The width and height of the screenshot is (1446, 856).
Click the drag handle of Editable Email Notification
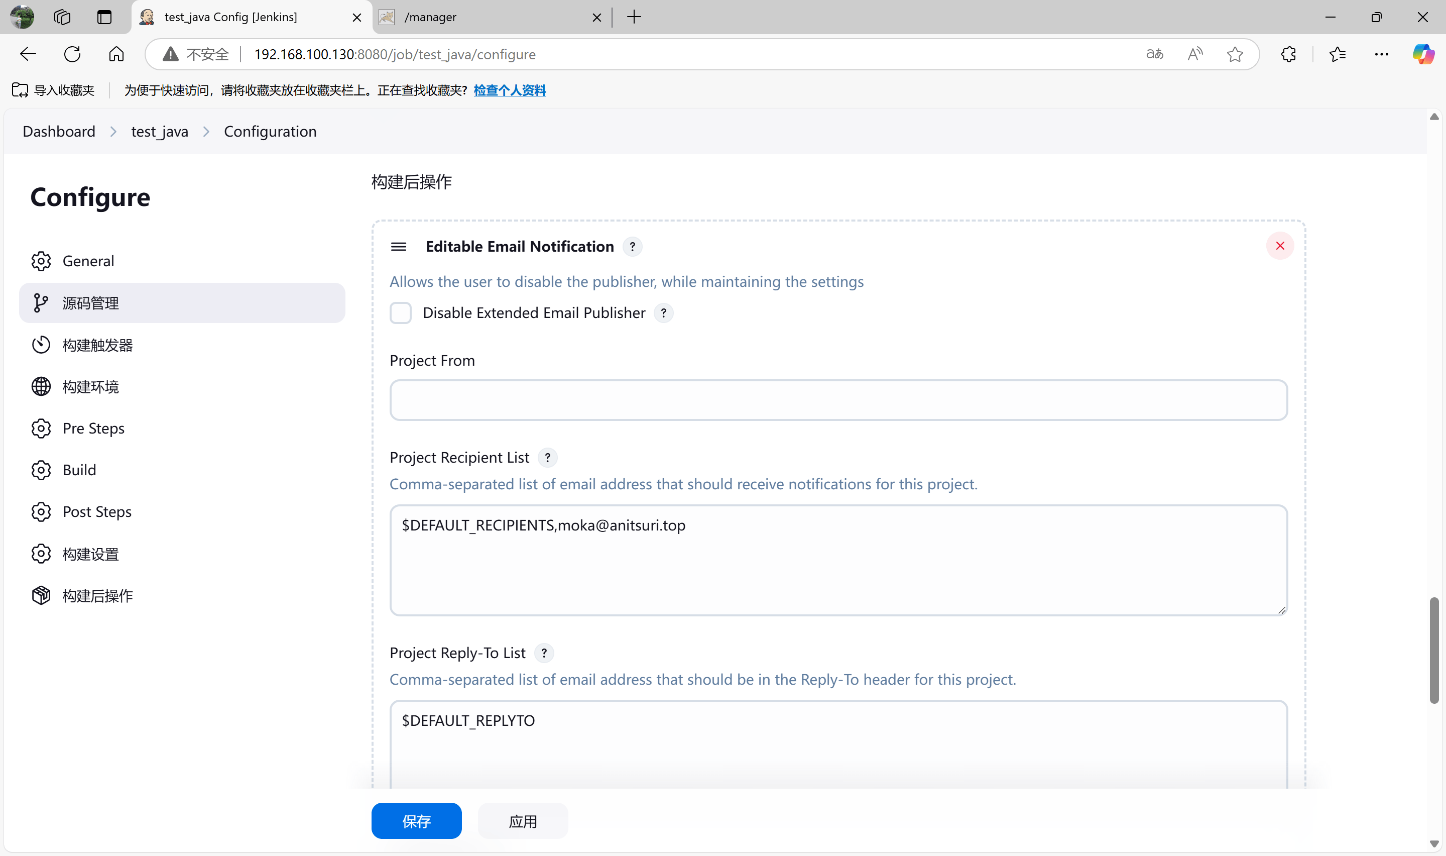pos(398,247)
